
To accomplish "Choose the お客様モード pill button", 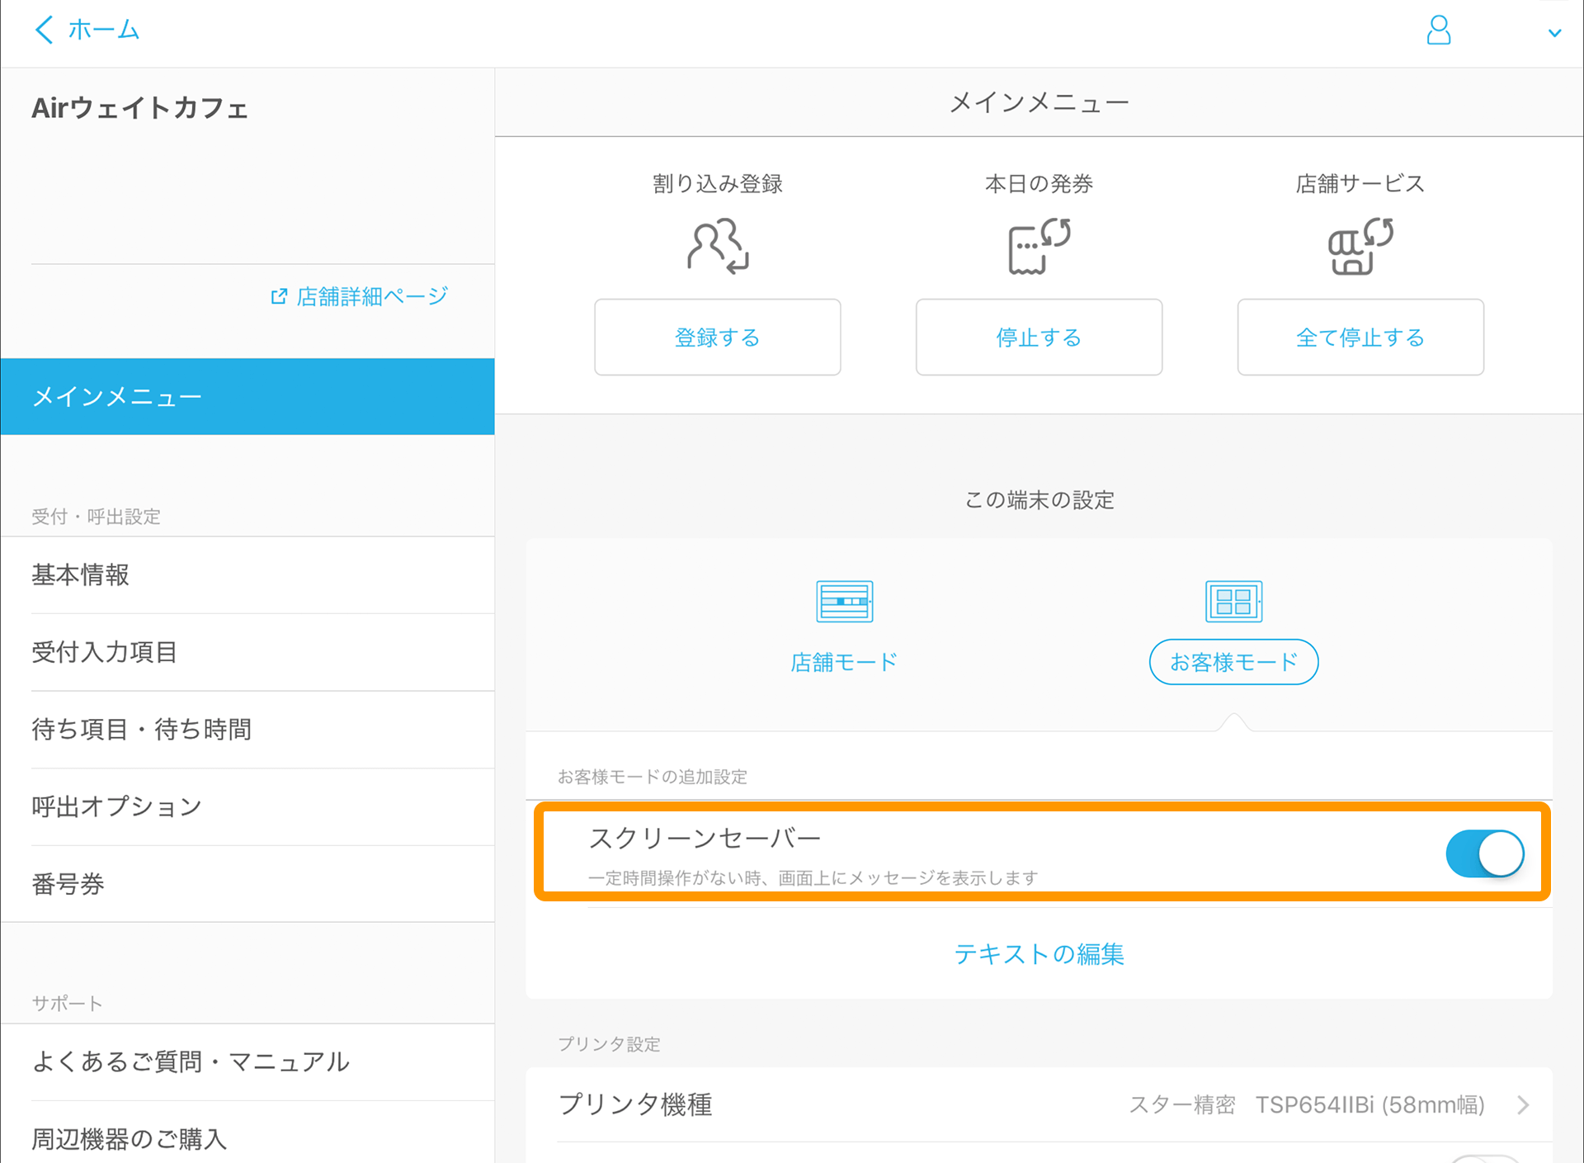I will click(1233, 662).
